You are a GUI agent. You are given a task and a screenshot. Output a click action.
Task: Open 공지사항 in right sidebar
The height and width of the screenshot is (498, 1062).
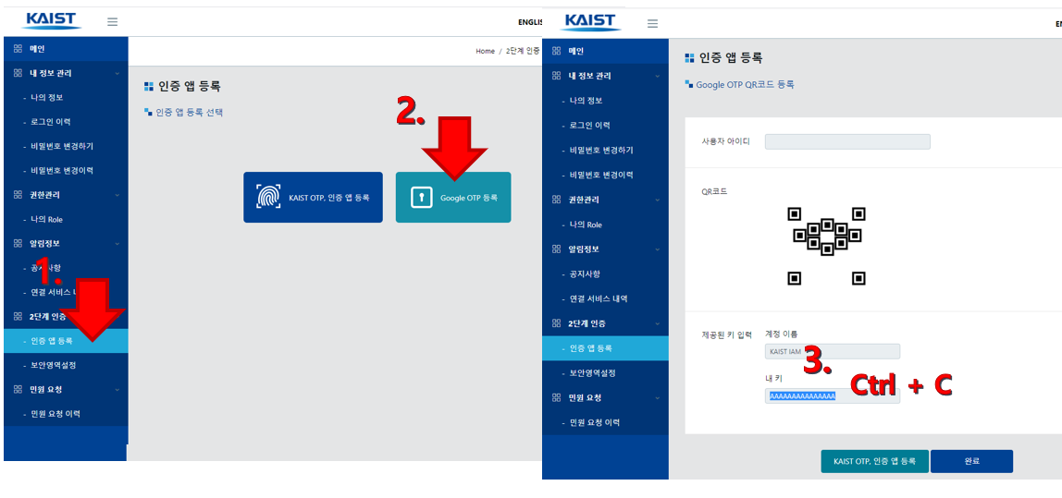point(585,274)
